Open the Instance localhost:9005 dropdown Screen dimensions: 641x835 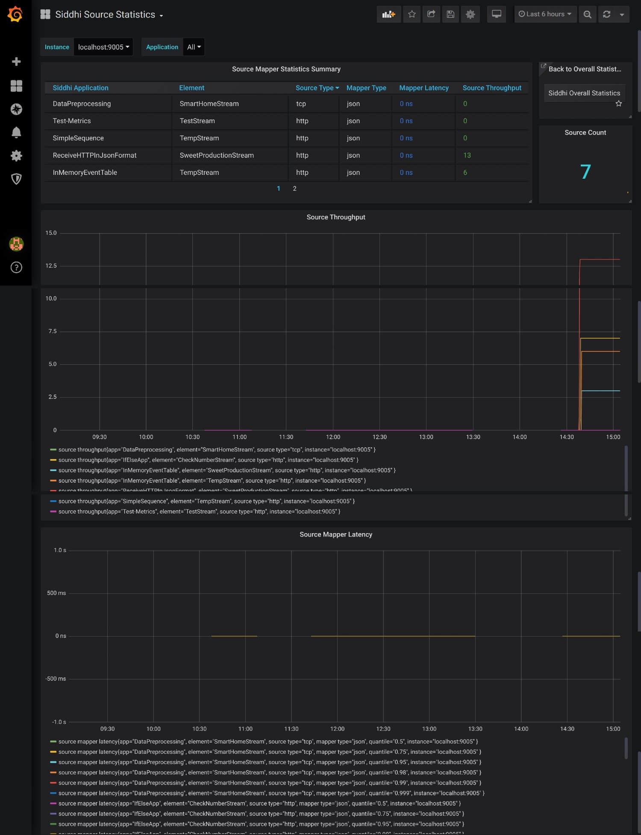(103, 47)
